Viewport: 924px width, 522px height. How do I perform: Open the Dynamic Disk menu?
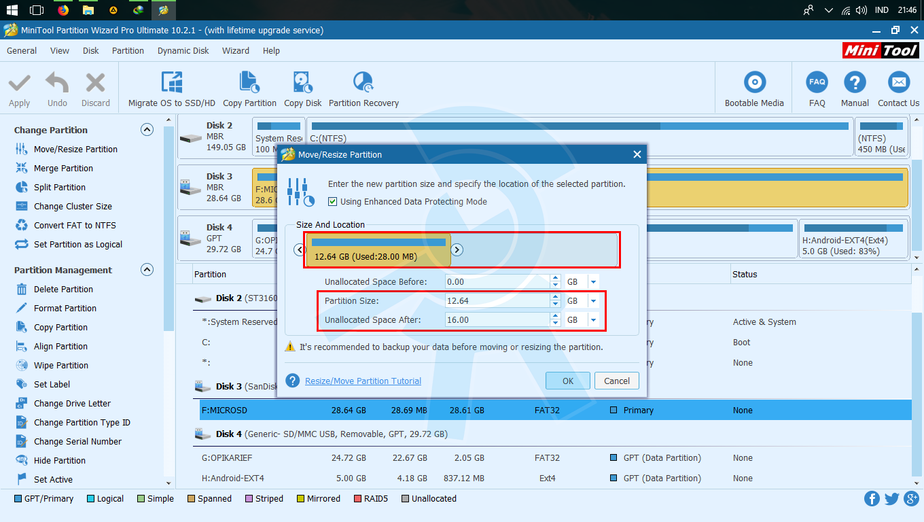pos(183,50)
